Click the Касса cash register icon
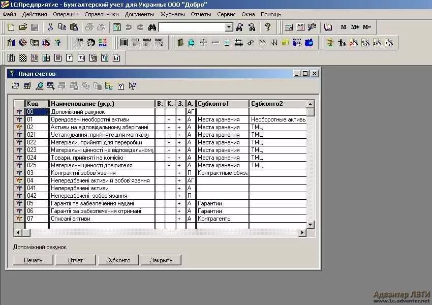Viewport: 432px width, 305px height. [297, 42]
